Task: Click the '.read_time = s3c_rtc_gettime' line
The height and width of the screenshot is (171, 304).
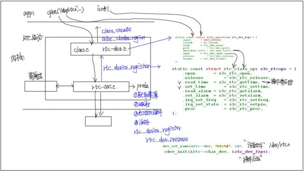Action: coord(222,82)
